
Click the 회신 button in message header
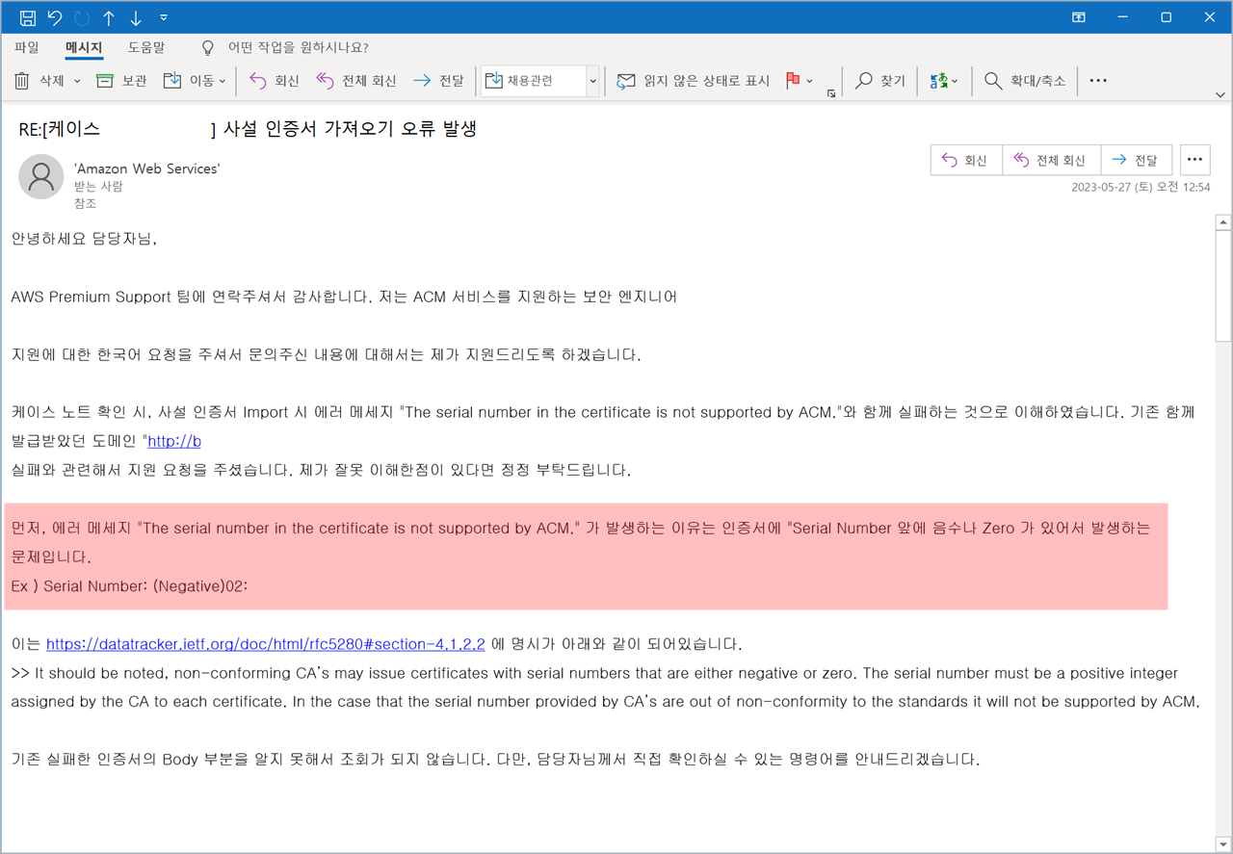coord(966,160)
